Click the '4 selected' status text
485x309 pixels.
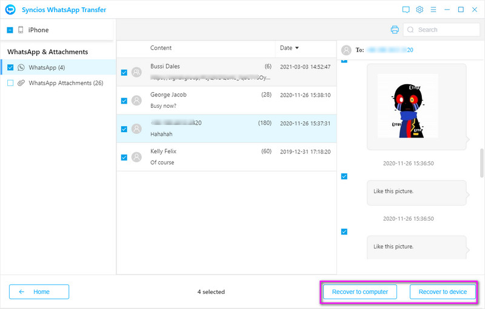tap(211, 291)
